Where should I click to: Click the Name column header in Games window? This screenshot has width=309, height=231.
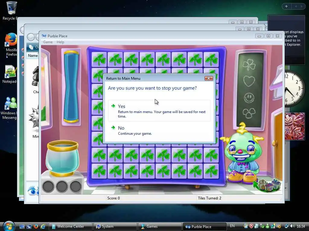coord(33,56)
